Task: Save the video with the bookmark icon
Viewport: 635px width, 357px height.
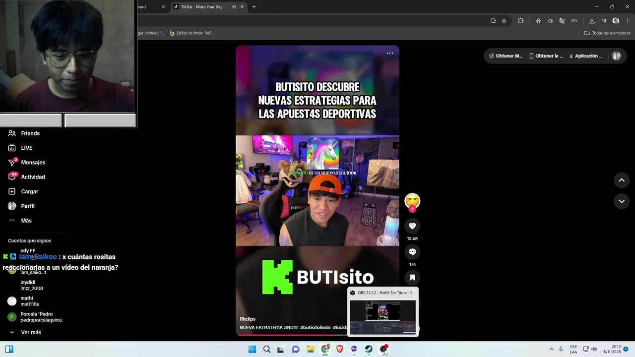Action: (x=412, y=278)
